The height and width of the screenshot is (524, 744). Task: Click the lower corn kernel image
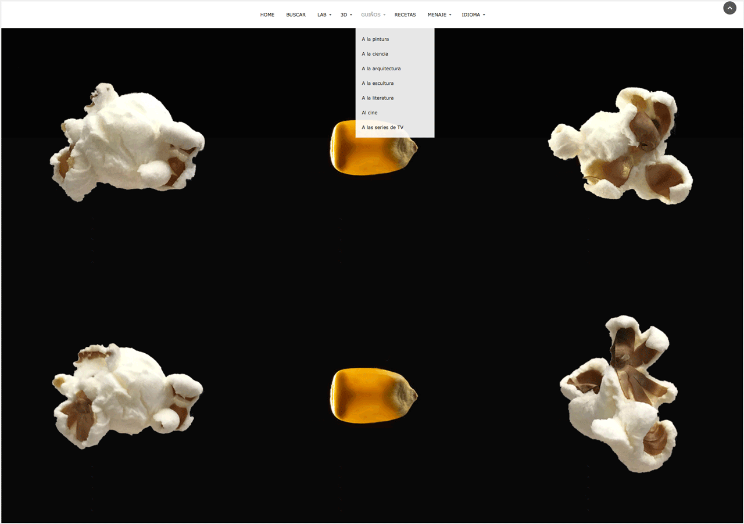(x=374, y=395)
